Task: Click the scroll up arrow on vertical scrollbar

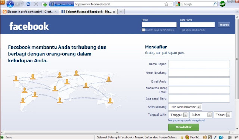Action: pos(237,17)
